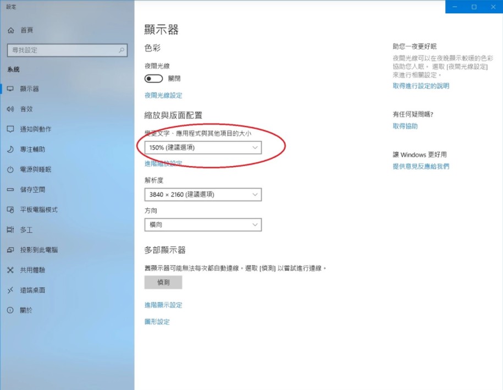This screenshot has width=503, height=390.
Task: Open the 圖形設定 link
Action: (x=157, y=322)
